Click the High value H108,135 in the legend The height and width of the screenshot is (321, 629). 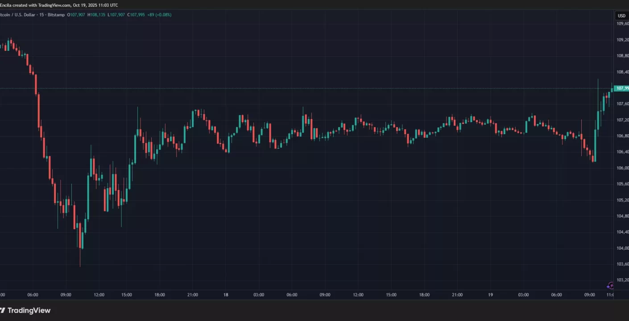coord(96,15)
